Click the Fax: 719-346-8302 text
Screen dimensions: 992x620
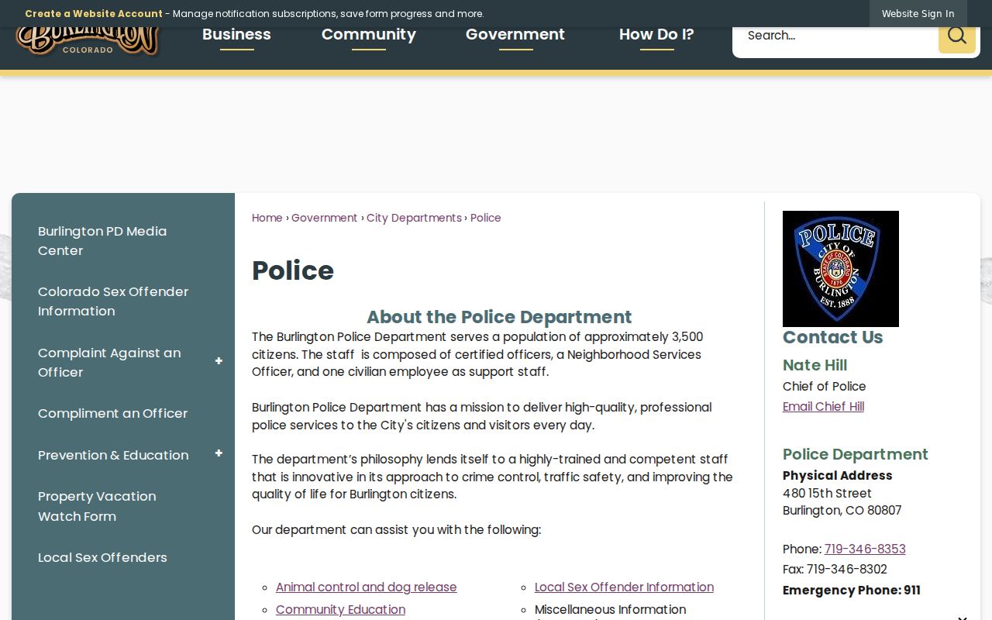pos(835,569)
